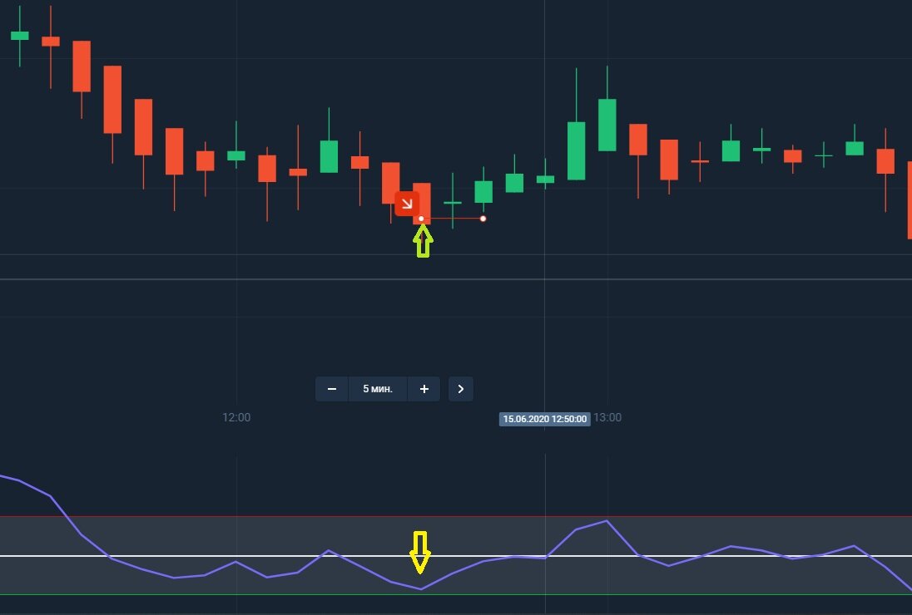Increase chart timeframe with plus button
Screen dimensions: 912x615
coord(424,389)
